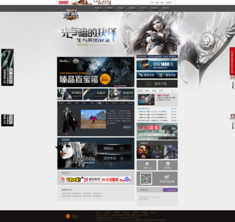235x222 pixels.
Task: Open the 礼品卡 gift card banner
Action: click(96, 94)
